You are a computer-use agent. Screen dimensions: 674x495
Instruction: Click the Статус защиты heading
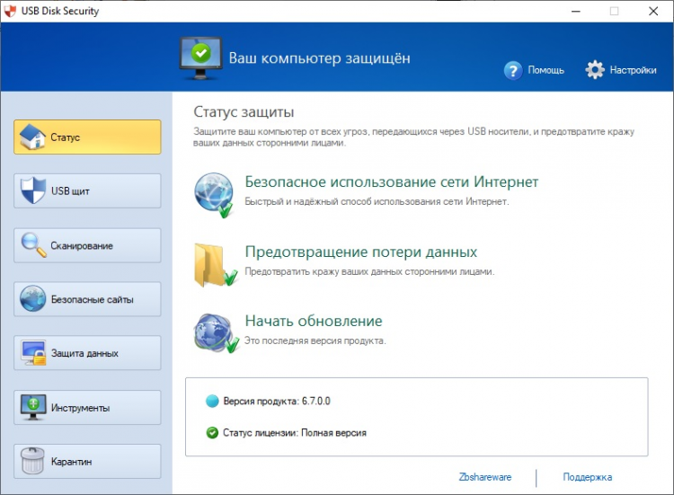click(x=244, y=112)
